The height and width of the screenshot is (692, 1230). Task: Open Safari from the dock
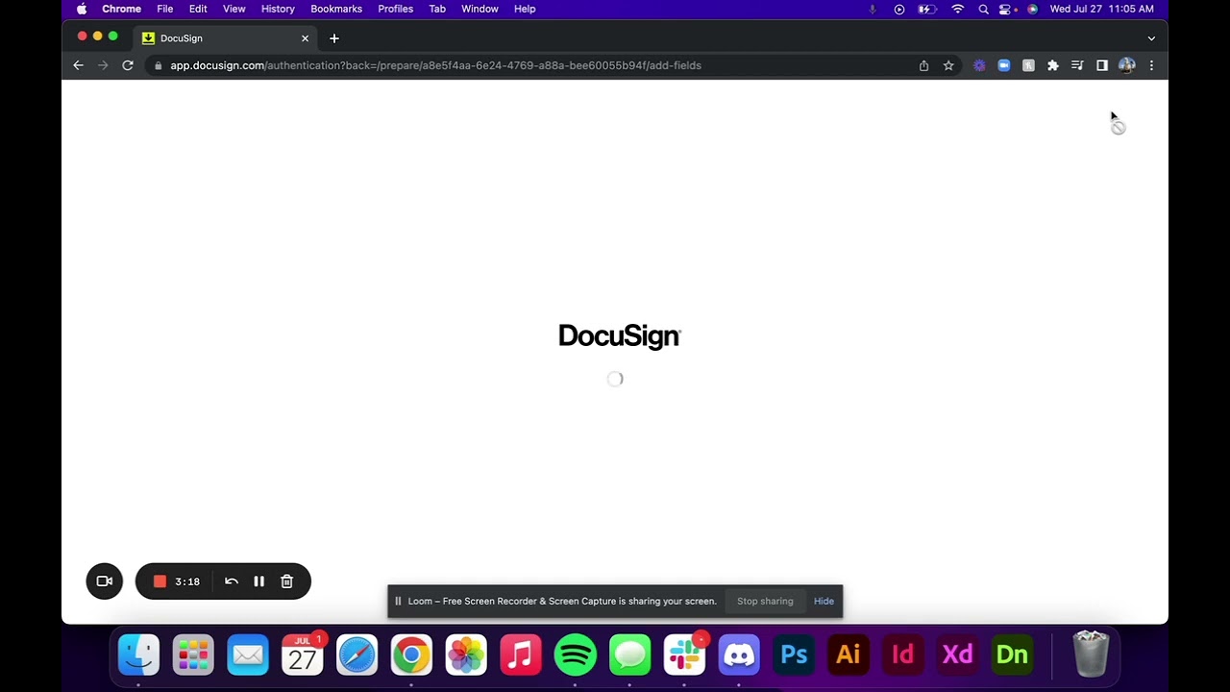(x=357, y=655)
